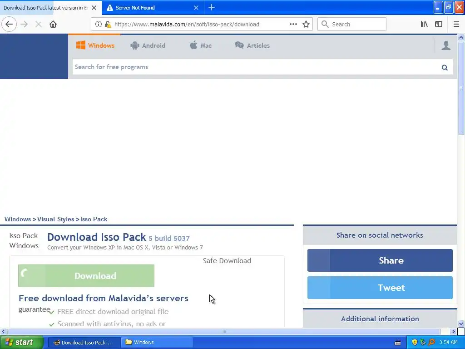The height and width of the screenshot is (349, 465).
Task: Click the padlock warning icon
Action: point(108,25)
